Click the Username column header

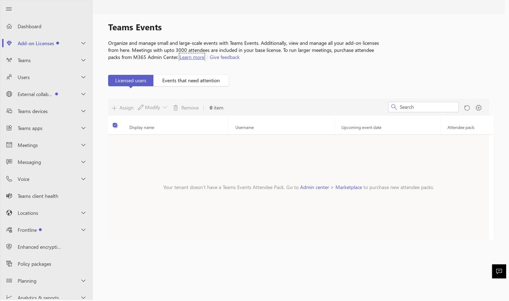pyautogui.click(x=245, y=127)
